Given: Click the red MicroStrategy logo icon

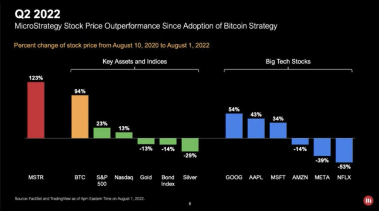Looking at the screenshot, I should [368, 200].
